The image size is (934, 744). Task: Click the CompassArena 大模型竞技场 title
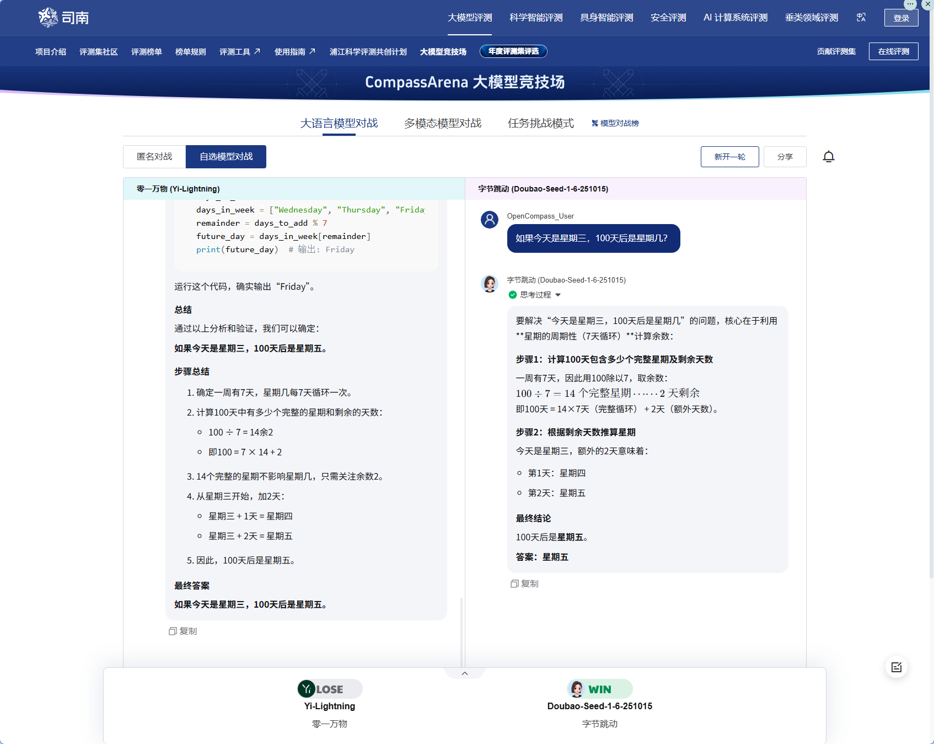(465, 82)
